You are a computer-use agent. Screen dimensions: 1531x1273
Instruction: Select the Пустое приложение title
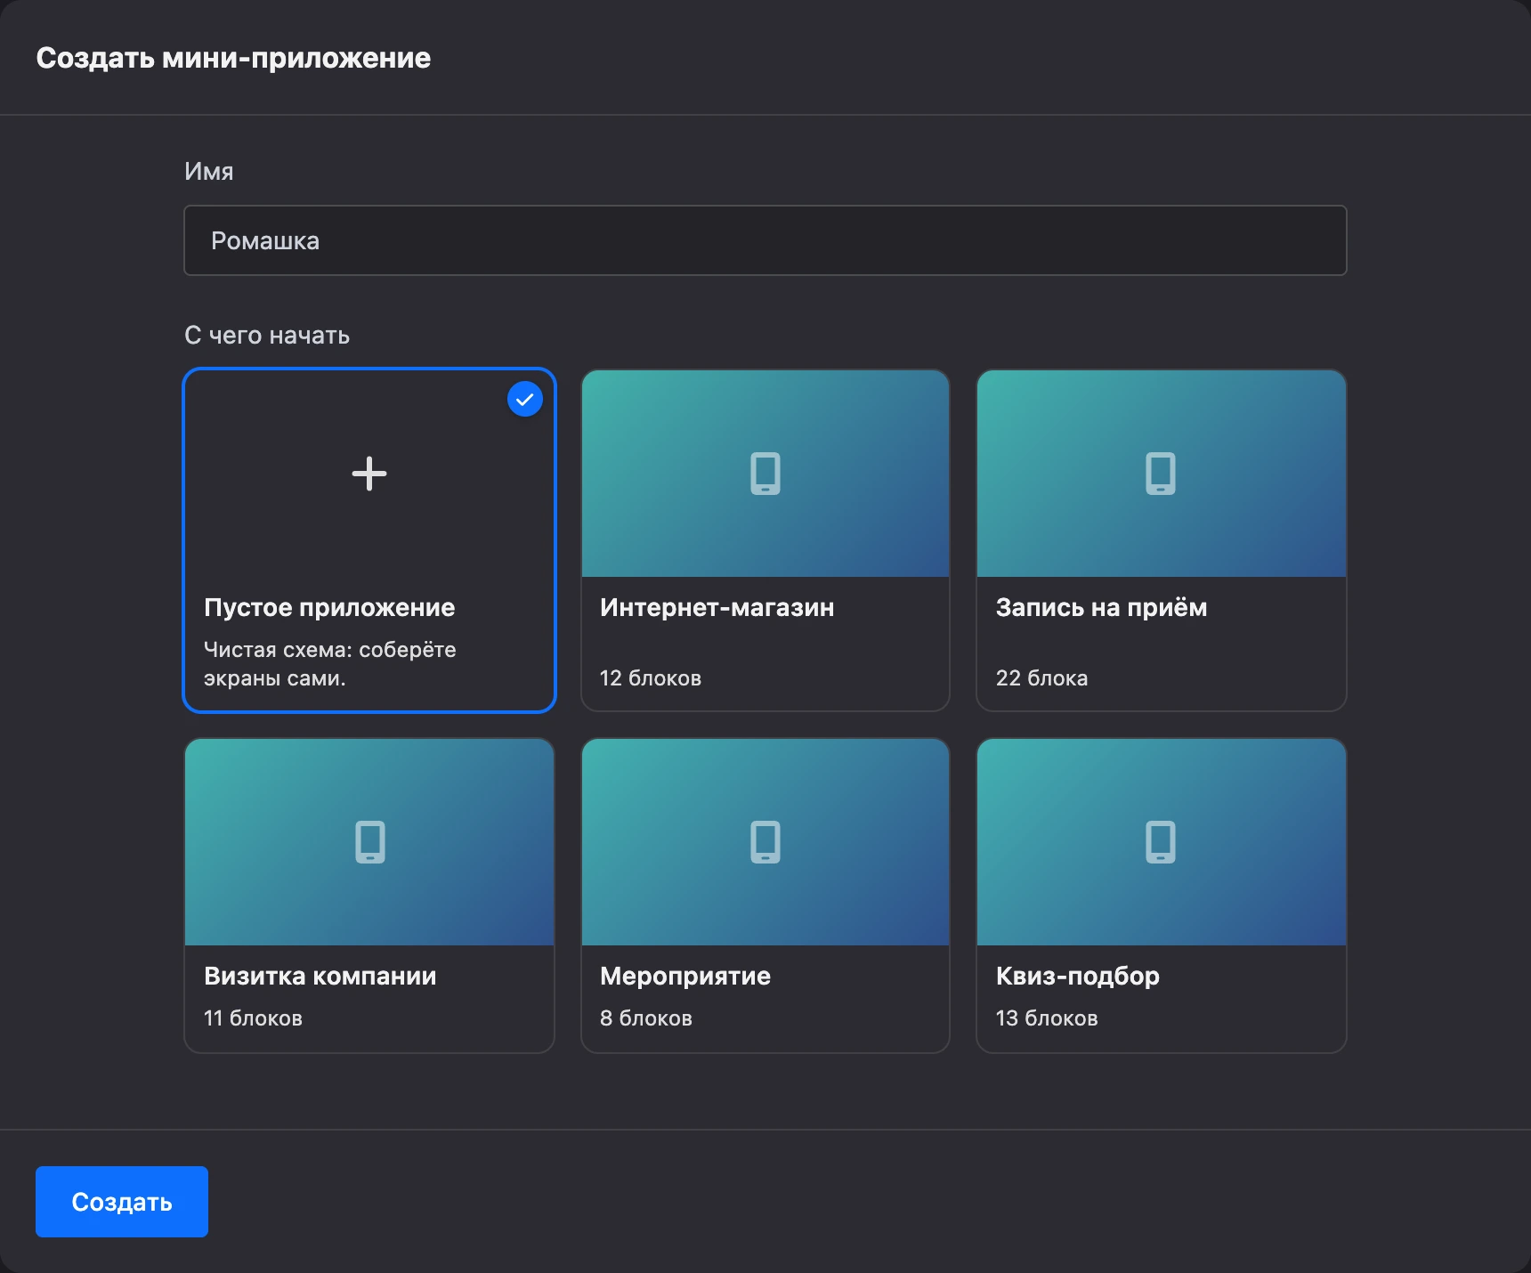point(329,608)
